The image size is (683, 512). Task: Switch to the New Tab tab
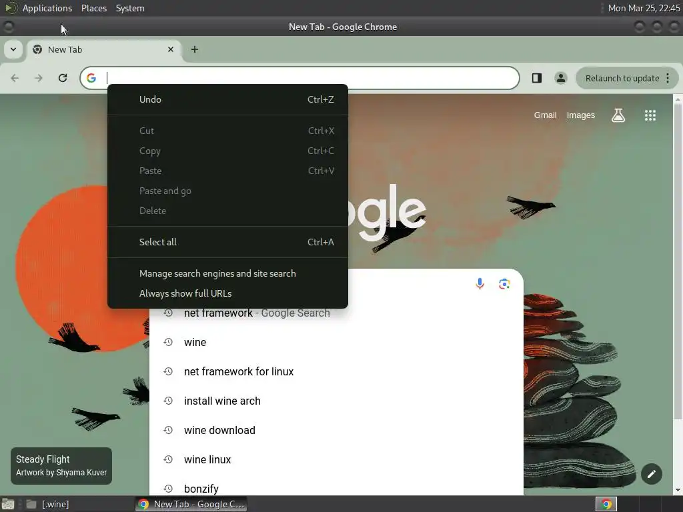tap(105, 49)
